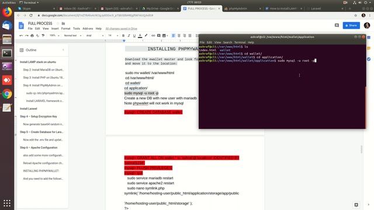Click the move to folder icon
The image size is (374, 210).
pyautogui.click(x=63, y=23)
